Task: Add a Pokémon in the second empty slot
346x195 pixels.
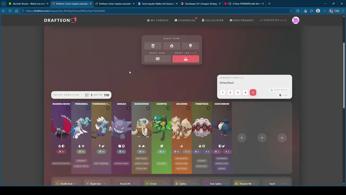Action: 262,138
